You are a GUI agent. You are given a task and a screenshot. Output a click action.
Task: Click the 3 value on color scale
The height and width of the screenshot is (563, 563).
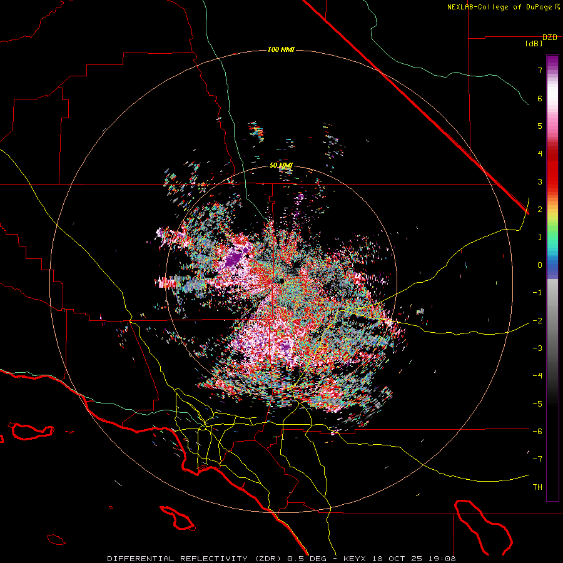point(540,181)
